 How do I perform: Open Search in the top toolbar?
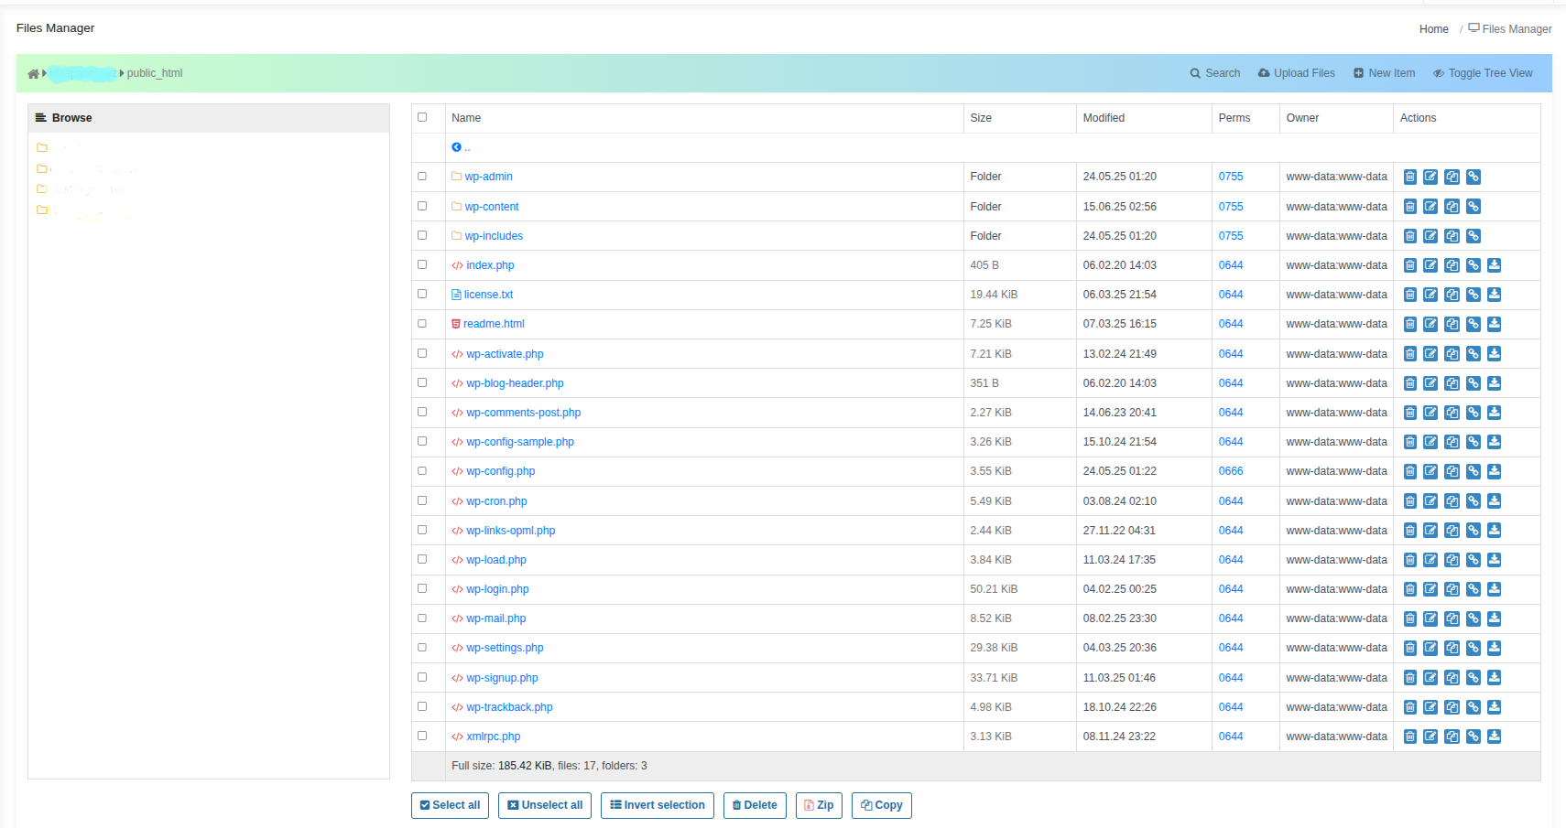[x=1214, y=73]
